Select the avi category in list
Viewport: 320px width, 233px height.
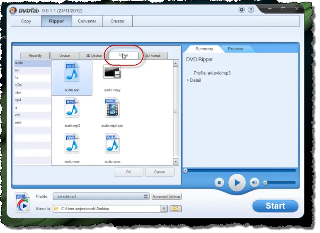[33, 70]
